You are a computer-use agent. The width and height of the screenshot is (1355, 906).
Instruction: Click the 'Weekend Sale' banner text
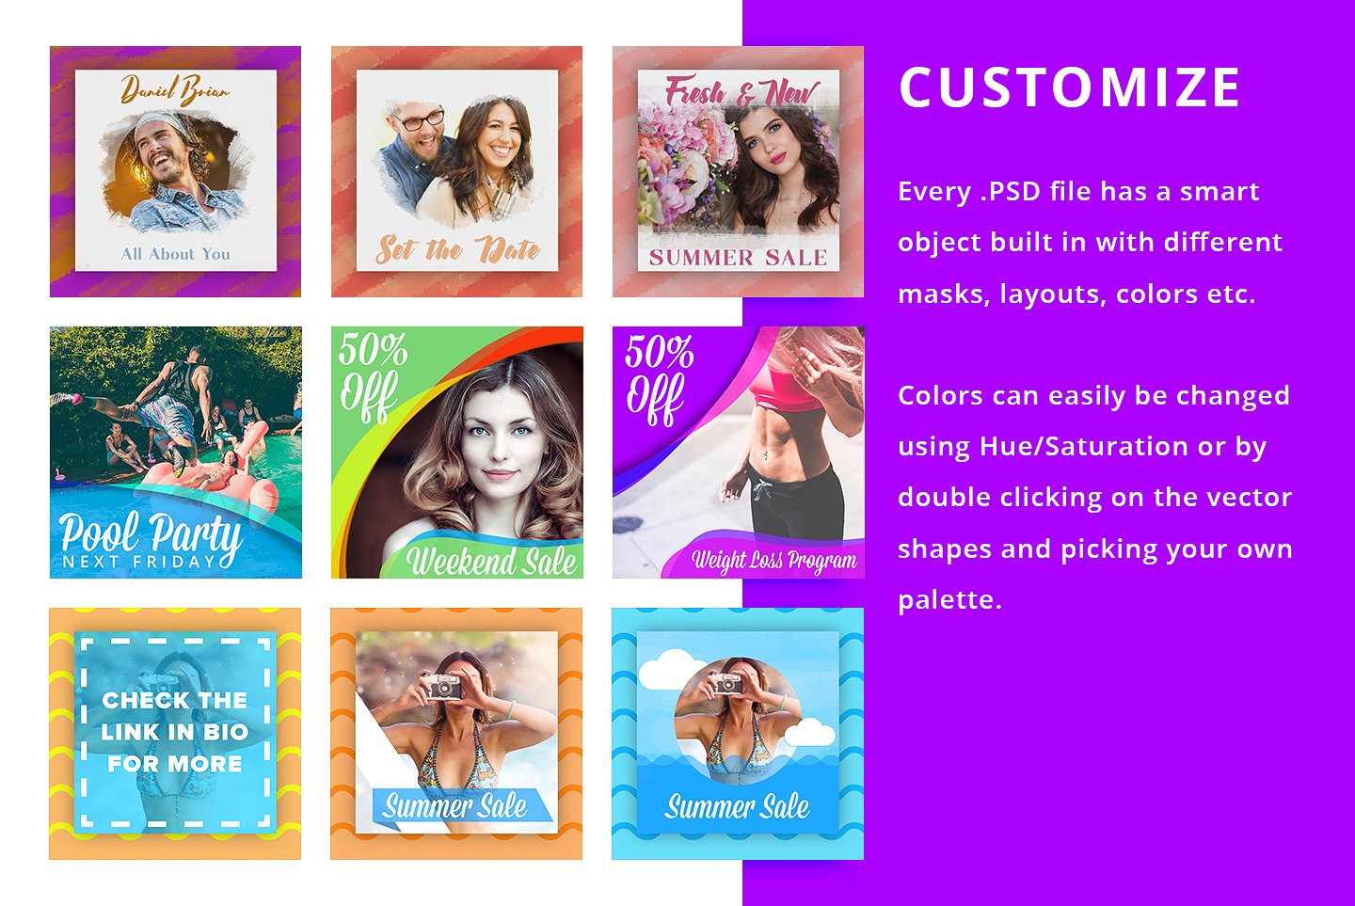(491, 561)
